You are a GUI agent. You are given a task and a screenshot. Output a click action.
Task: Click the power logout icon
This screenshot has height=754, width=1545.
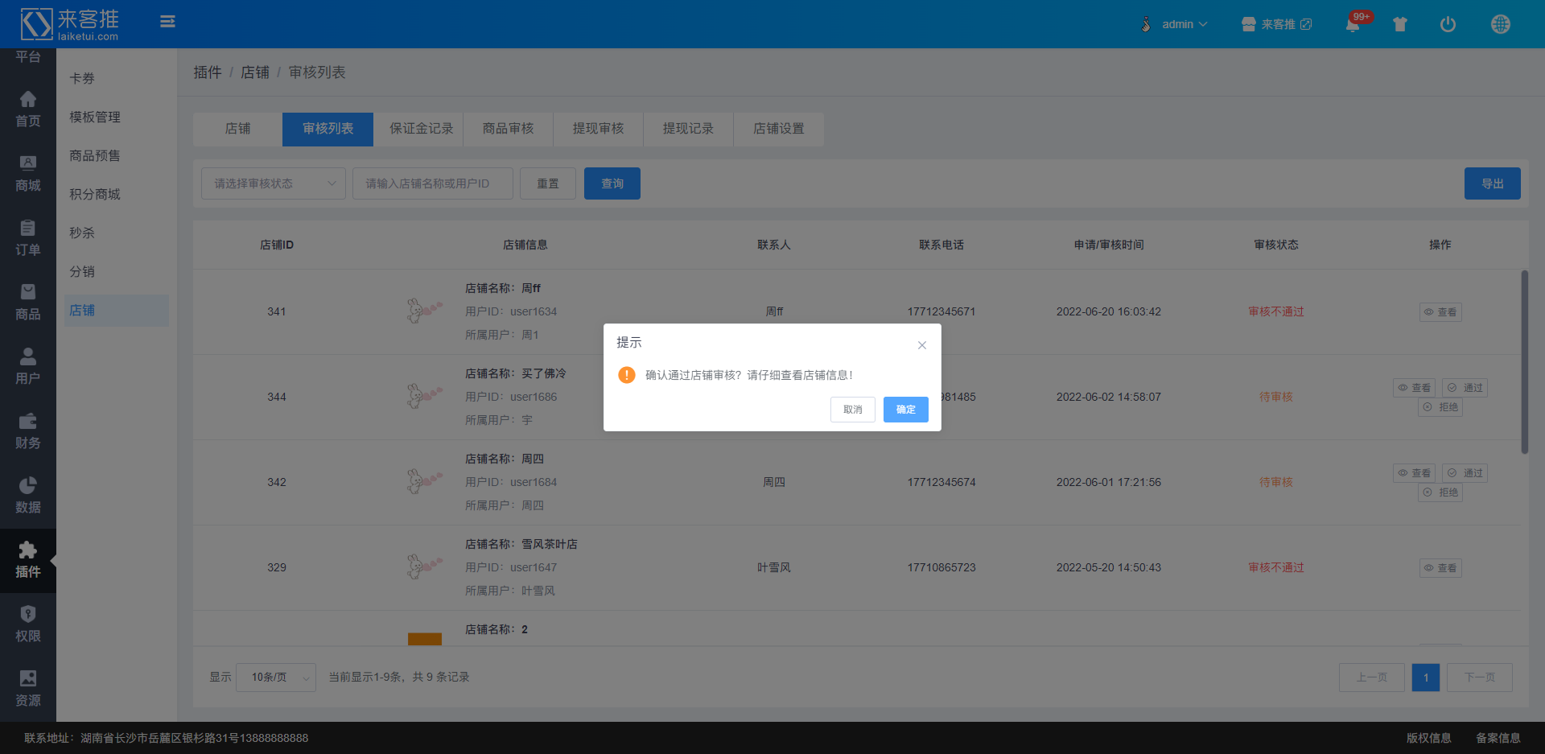[1448, 24]
